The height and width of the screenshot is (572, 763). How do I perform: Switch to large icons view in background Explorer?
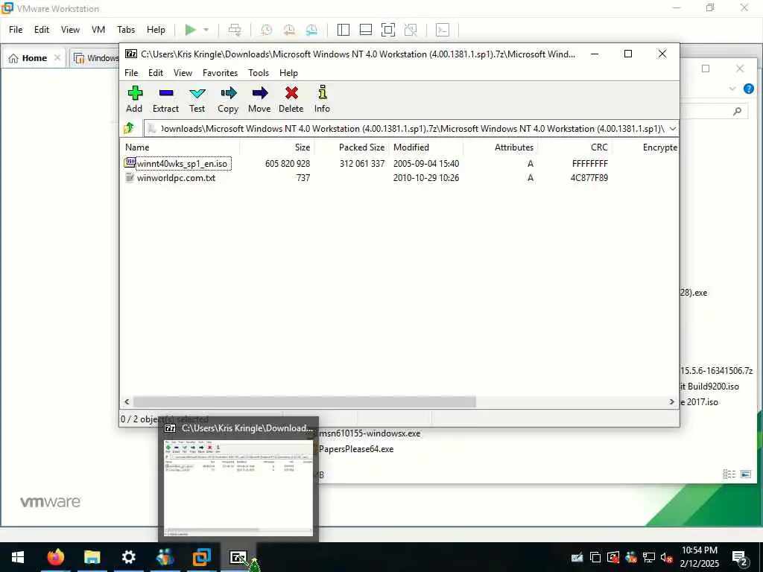tap(745, 474)
